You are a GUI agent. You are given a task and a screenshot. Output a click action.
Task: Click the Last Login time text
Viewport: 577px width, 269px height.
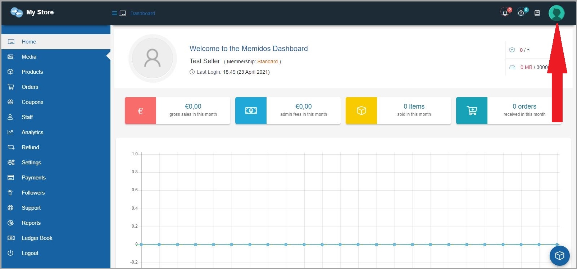coord(246,72)
